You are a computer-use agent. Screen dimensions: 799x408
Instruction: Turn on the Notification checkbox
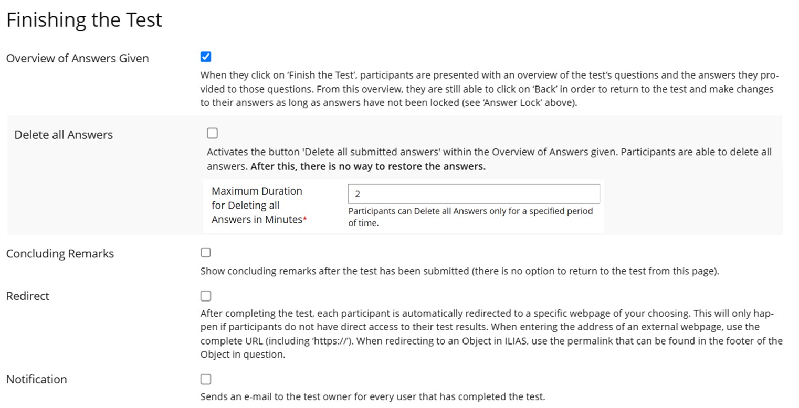pos(206,379)
